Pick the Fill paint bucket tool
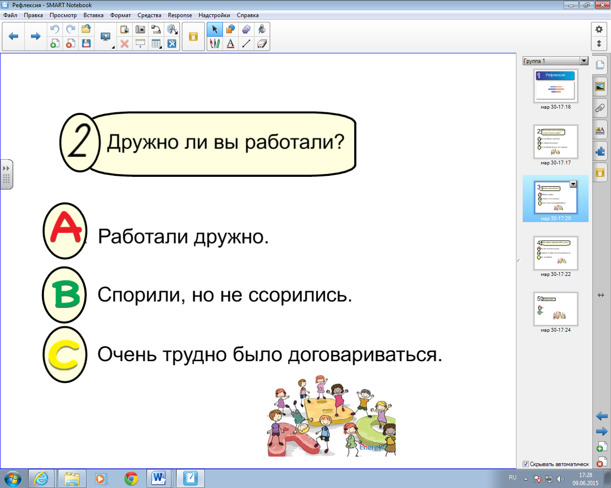Screen dimensions: 611x488 click(x=262, y=30)
